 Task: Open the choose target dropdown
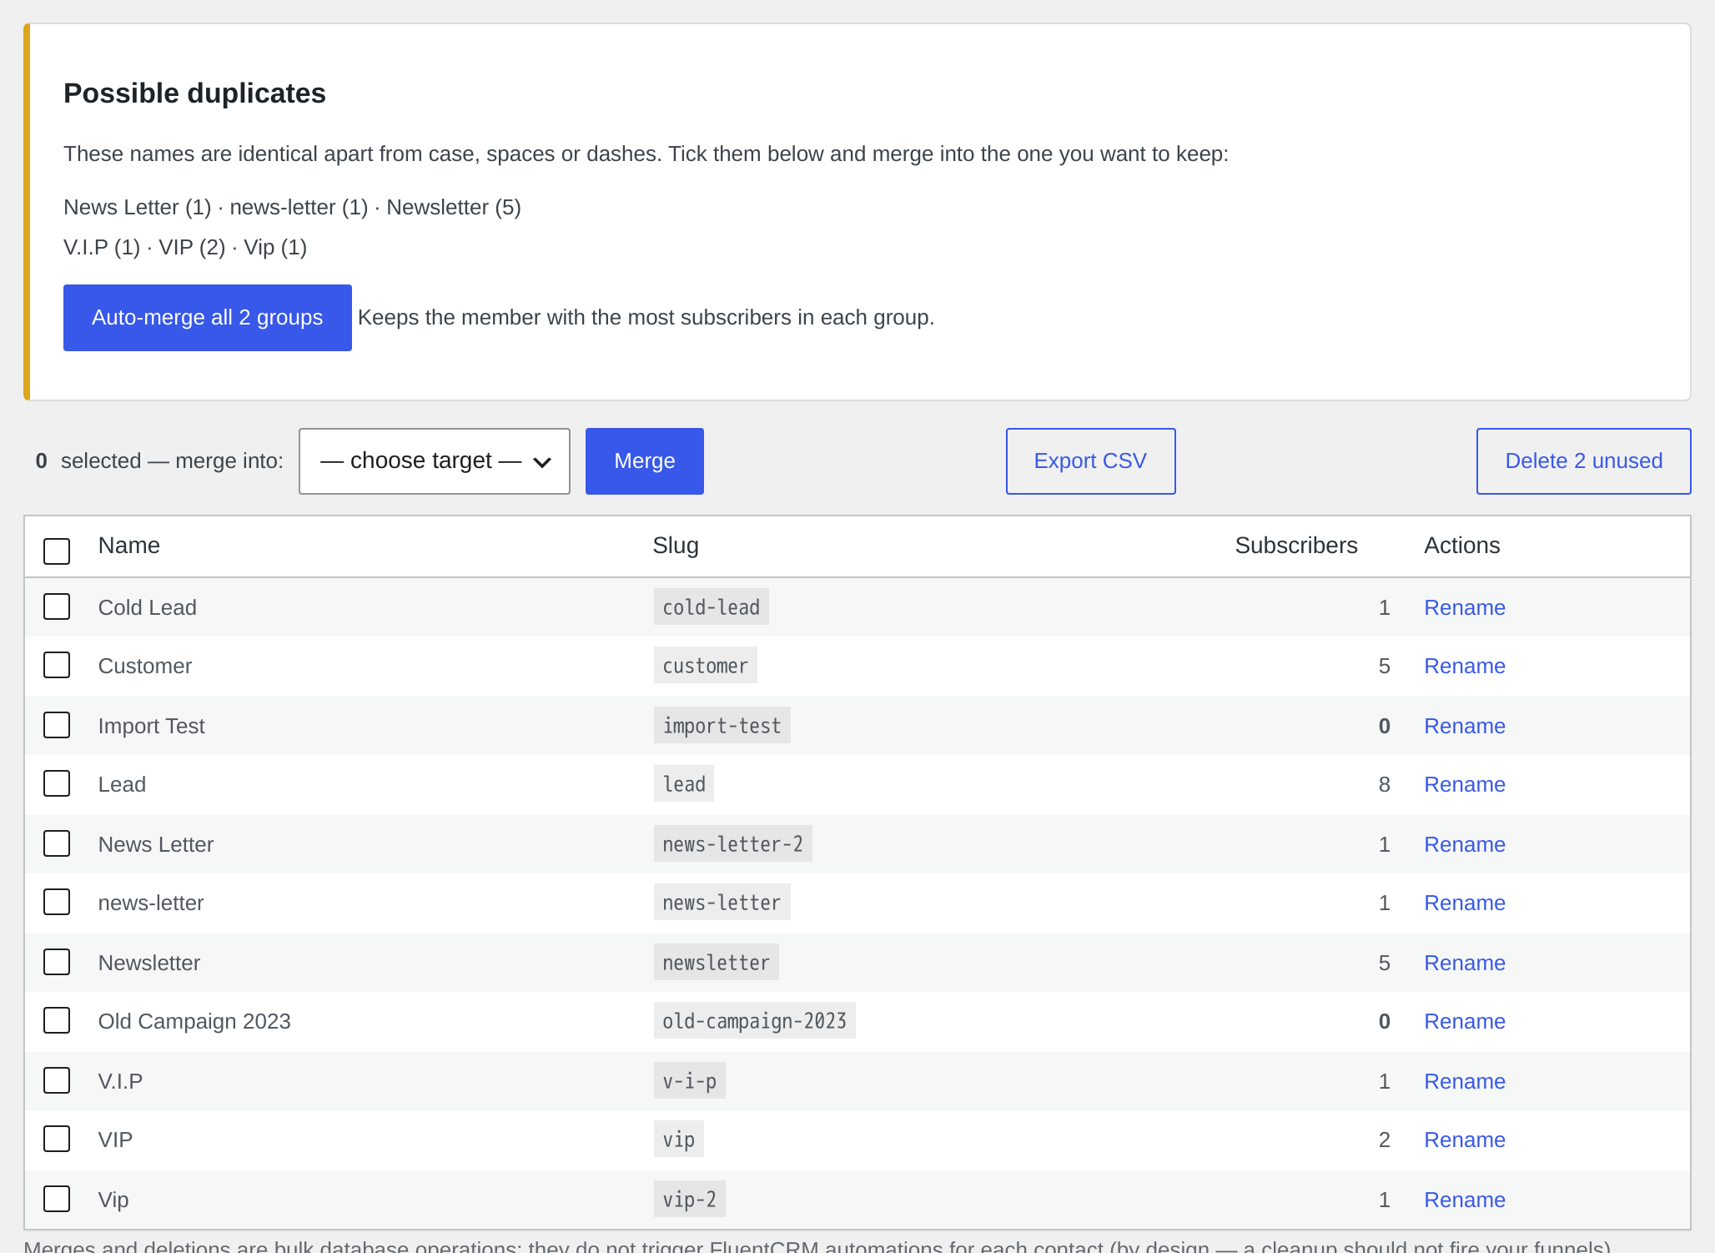point(434,461)
